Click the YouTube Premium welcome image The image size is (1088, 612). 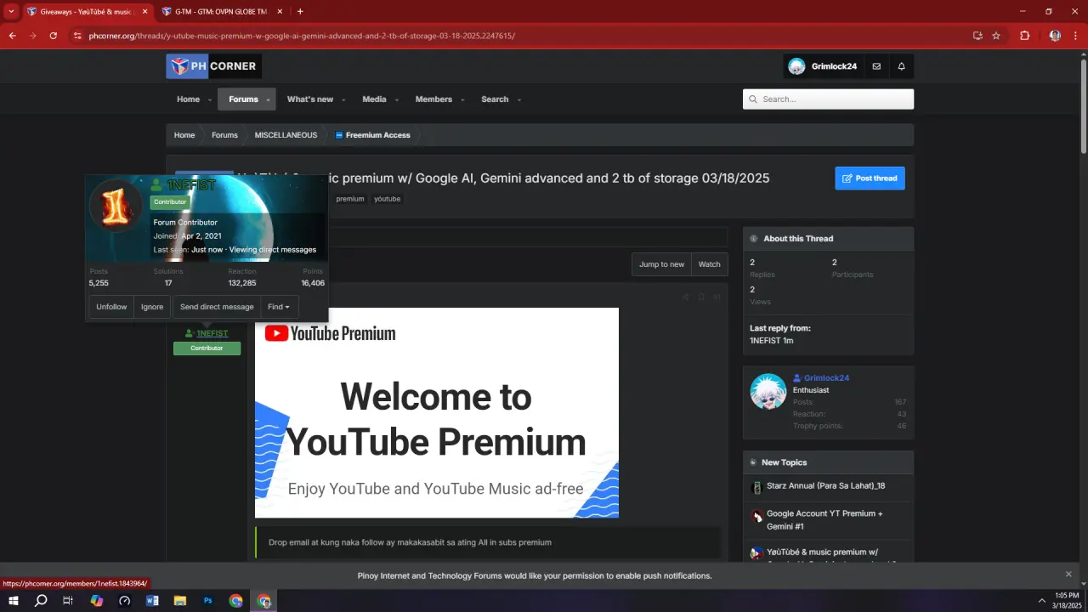(x=437, y=412)
